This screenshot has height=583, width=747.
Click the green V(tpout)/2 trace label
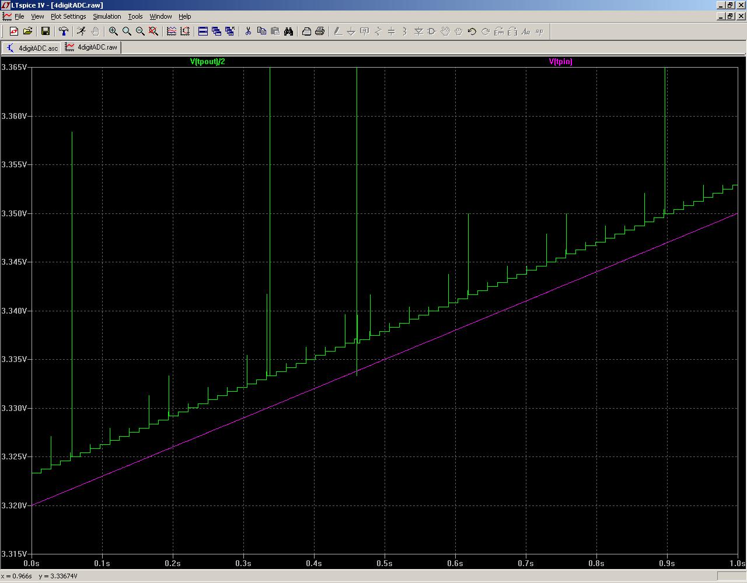coord(208,61)
